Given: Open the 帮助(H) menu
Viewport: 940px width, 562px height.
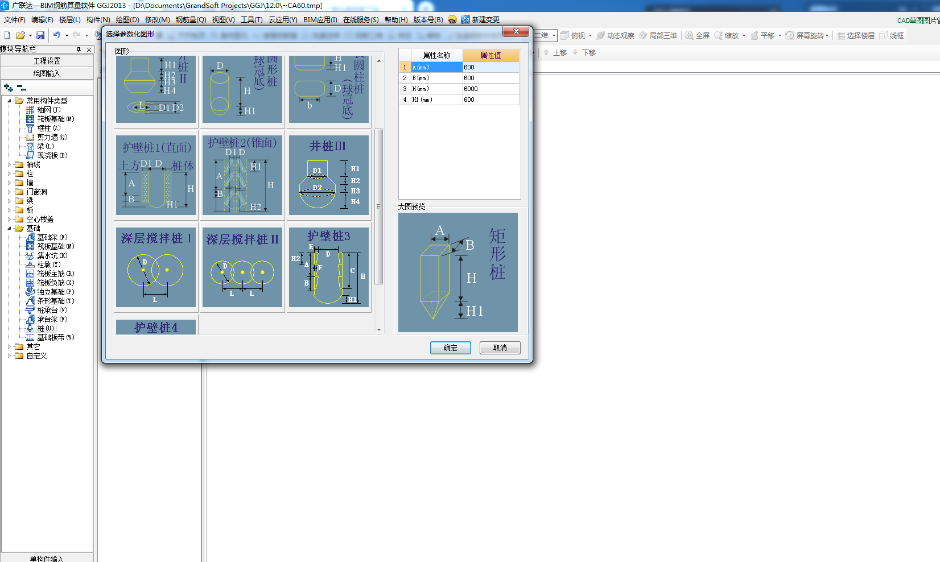Looking at the screenshot, I should 396,19.
